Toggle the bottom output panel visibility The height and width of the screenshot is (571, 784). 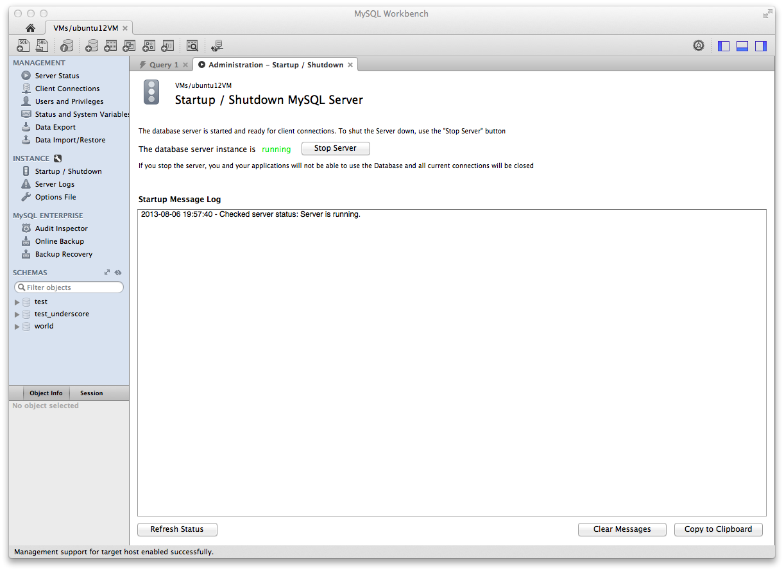[742, 46]
